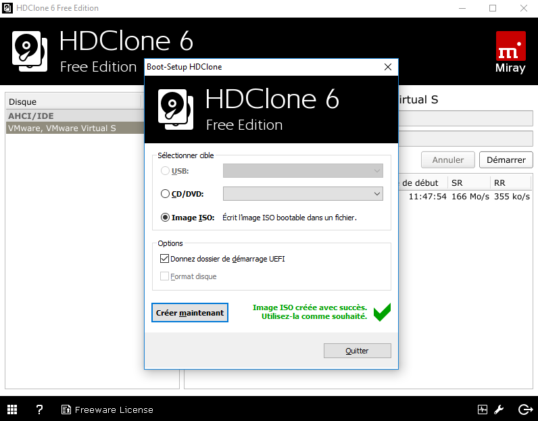Open help via the question mark icon

pyautogui.click(x=39, y=410)
